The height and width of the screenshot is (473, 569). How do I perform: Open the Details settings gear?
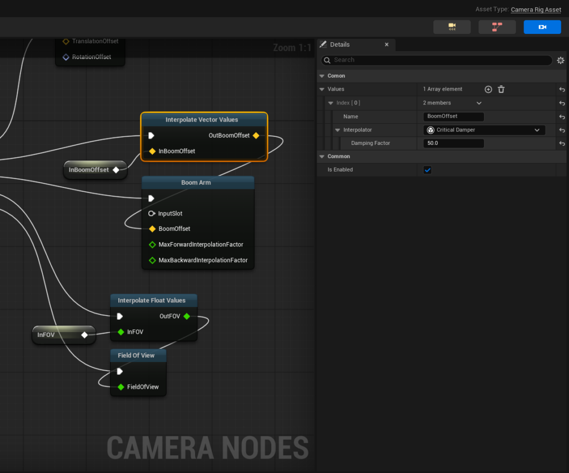point(561,60)
